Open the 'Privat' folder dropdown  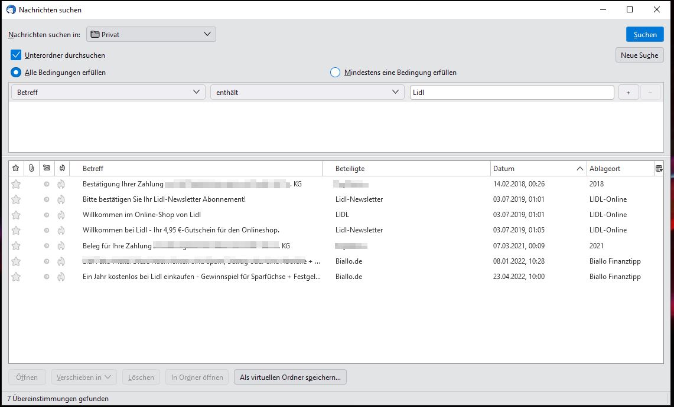[151, 34]
